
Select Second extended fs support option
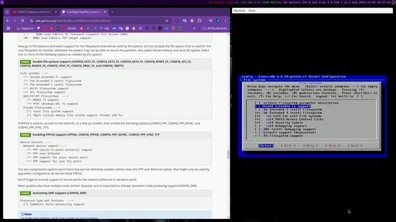click(283, 106)
